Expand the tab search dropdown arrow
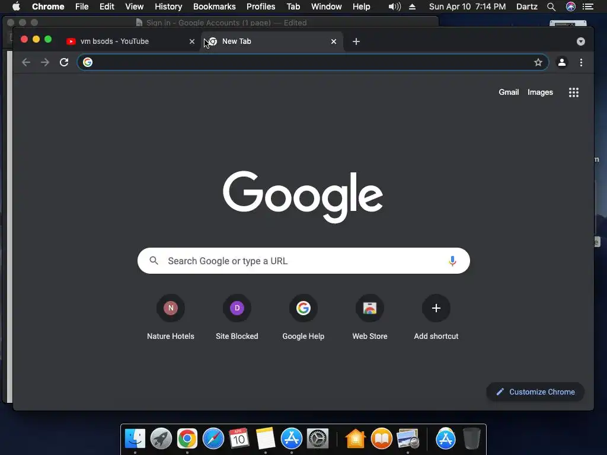The width and height of the screenshot is (607, 455). click(581, 41)
